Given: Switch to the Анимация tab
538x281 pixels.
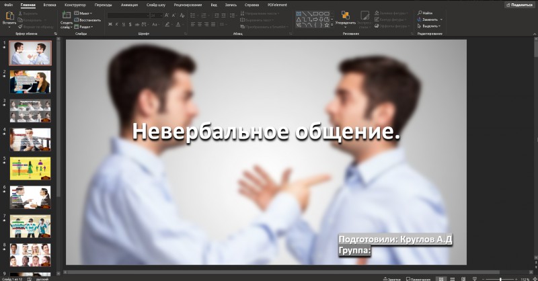Looking at the screenshot, I should 129,5.
